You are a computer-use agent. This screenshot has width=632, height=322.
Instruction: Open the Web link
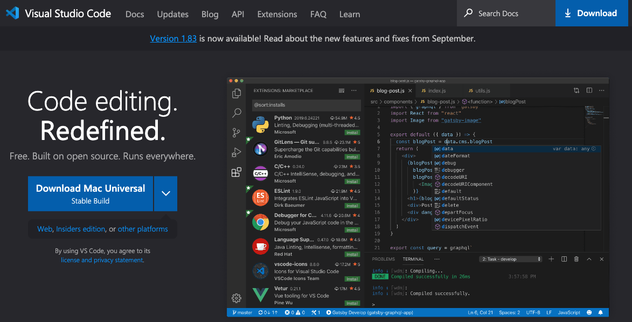click(45, 229)
